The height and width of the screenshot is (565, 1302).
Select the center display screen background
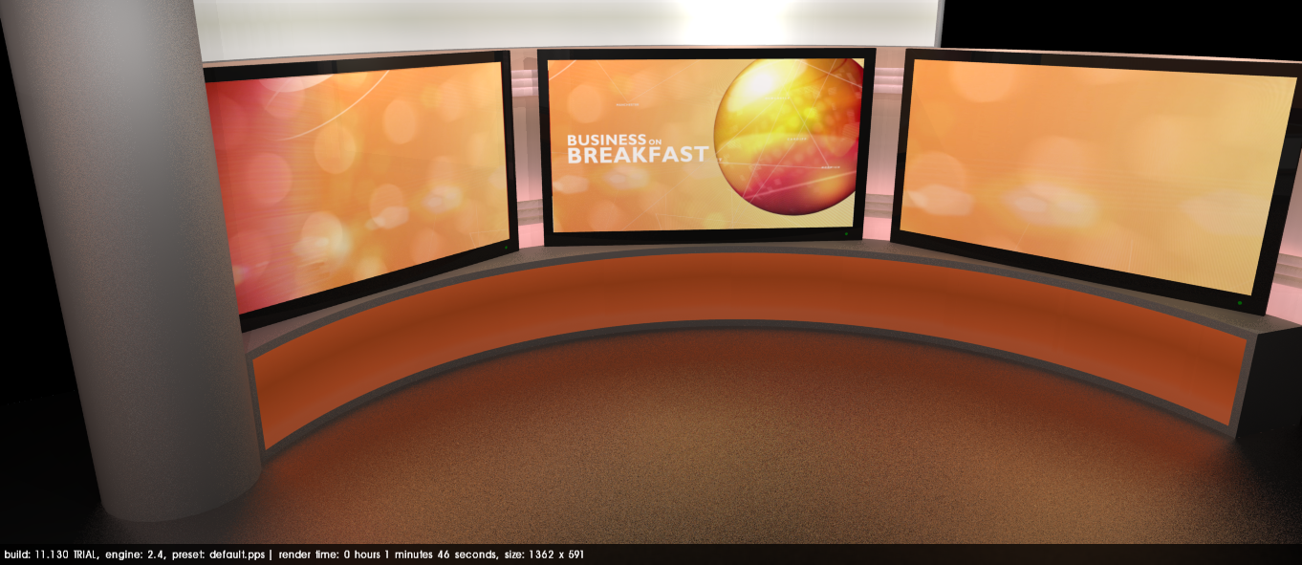click(x=631, y=201)
